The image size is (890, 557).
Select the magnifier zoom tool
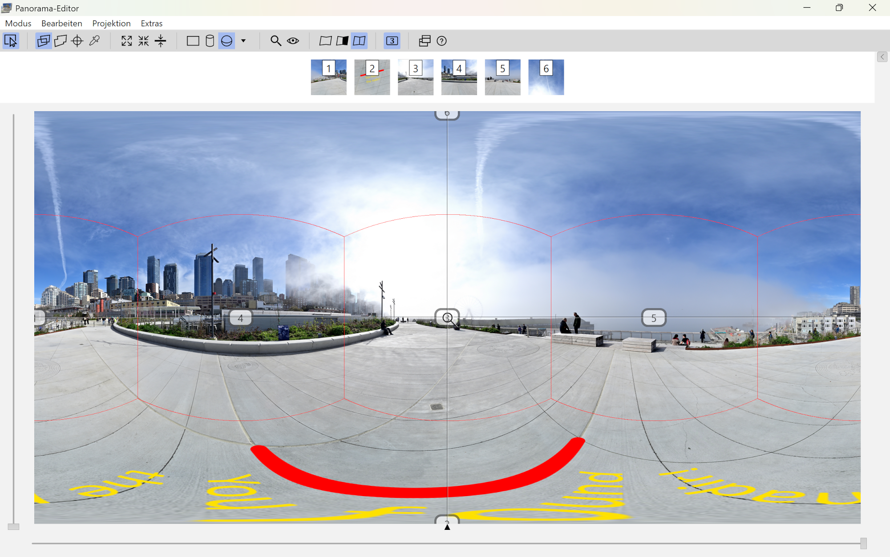(x=276, y=41)
